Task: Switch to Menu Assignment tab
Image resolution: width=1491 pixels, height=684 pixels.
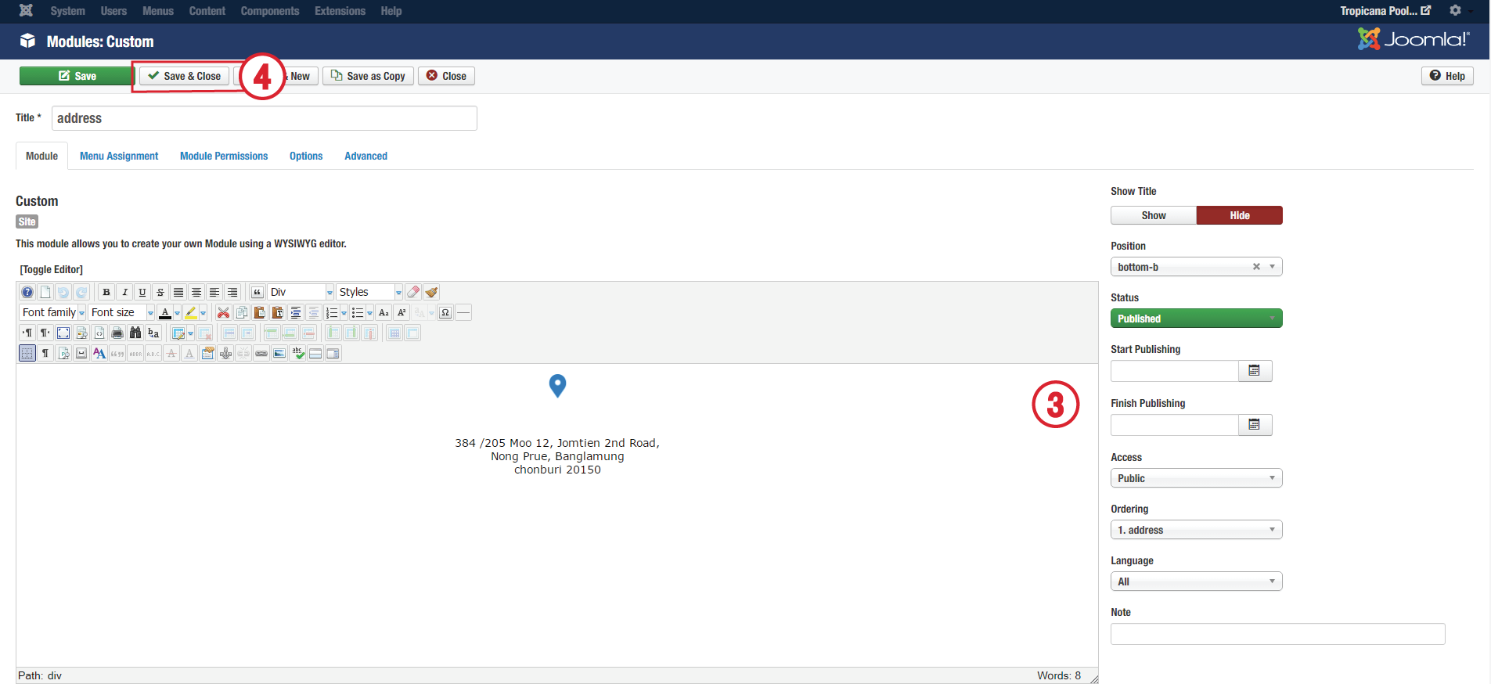Action: pos(119,156)
